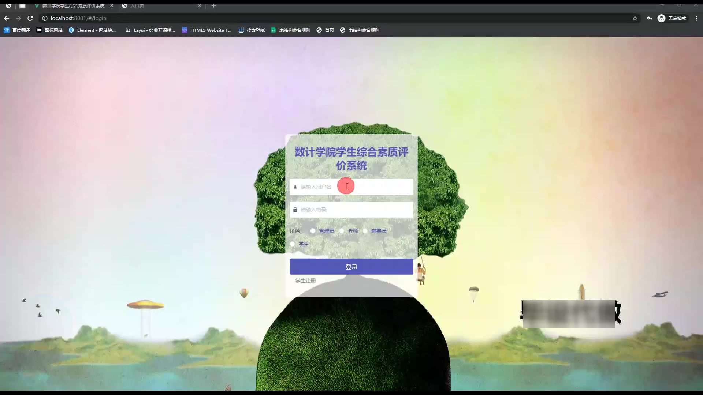The height and width of the screenshot is (395, 703).
Task: Click the browser back arrow
Action: [7, 18]
